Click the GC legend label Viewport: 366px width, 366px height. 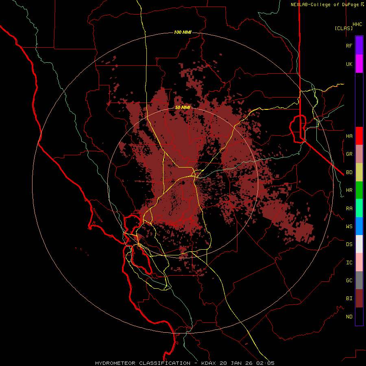coord(349,281)
